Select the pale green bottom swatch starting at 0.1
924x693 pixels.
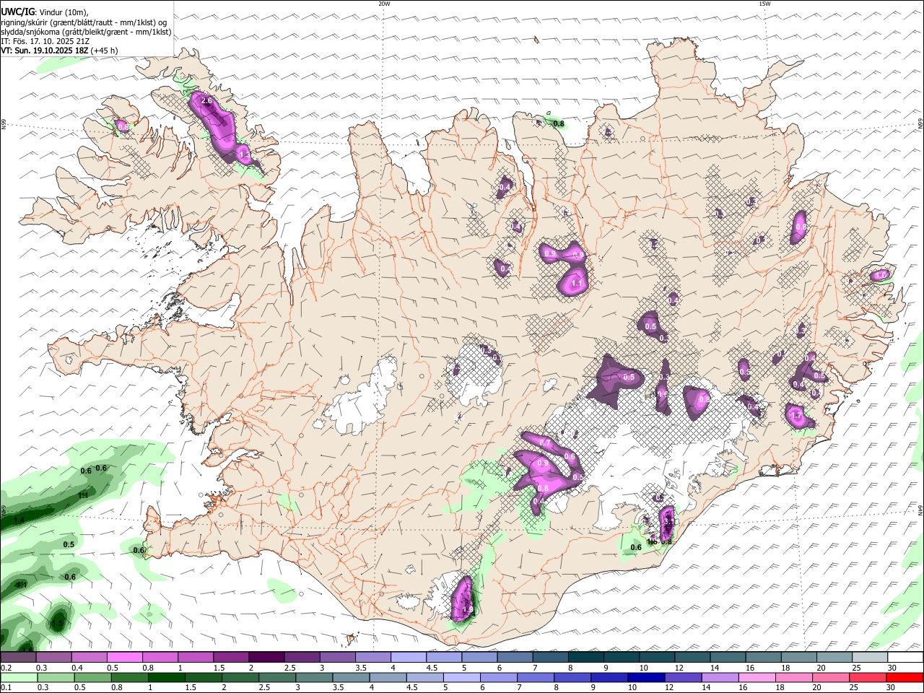click(18, 677)
